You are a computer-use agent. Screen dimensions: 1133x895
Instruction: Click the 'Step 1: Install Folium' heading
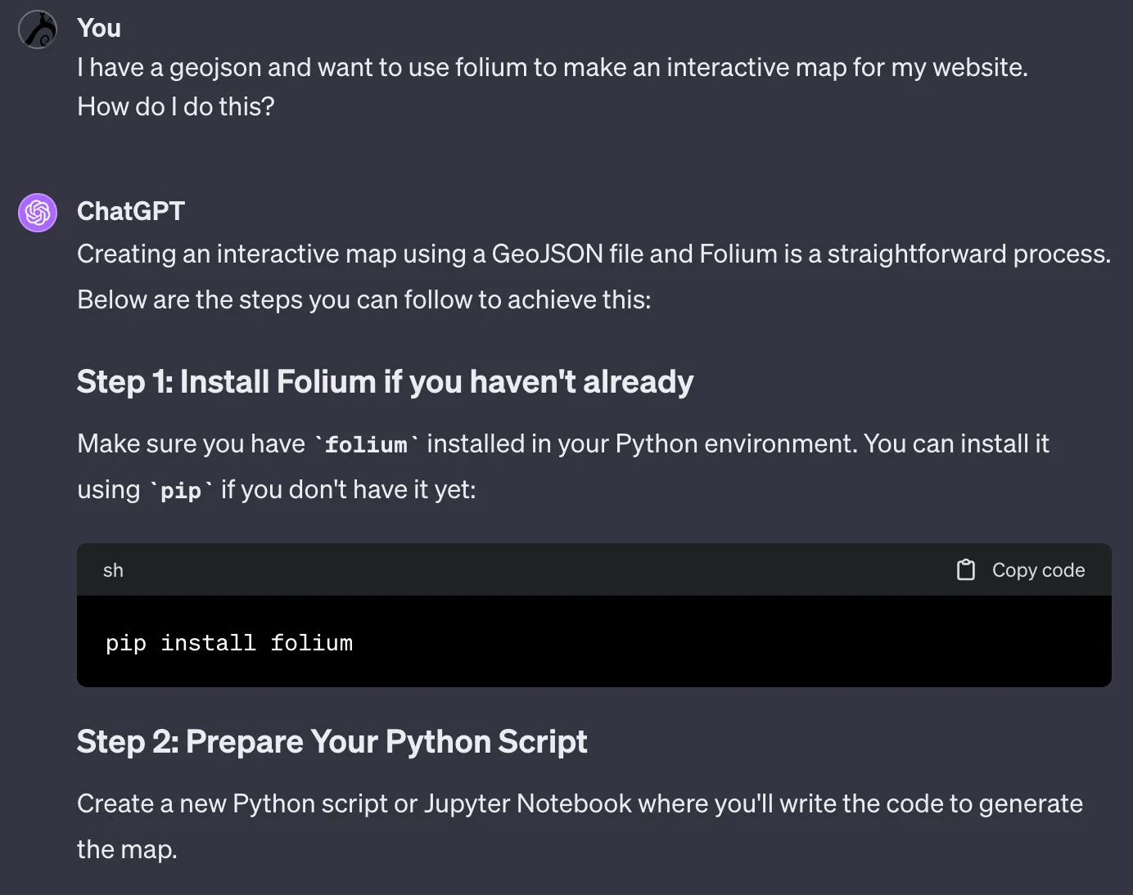tap(385, 382)
